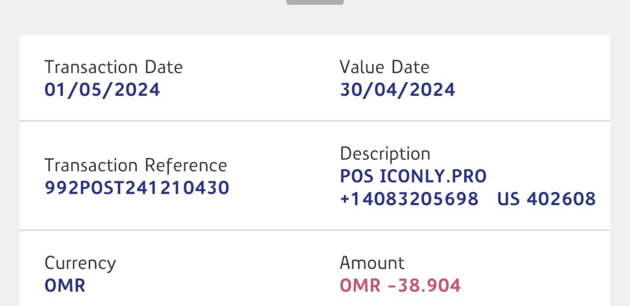Select the word POS in the description

click(357, 176)
